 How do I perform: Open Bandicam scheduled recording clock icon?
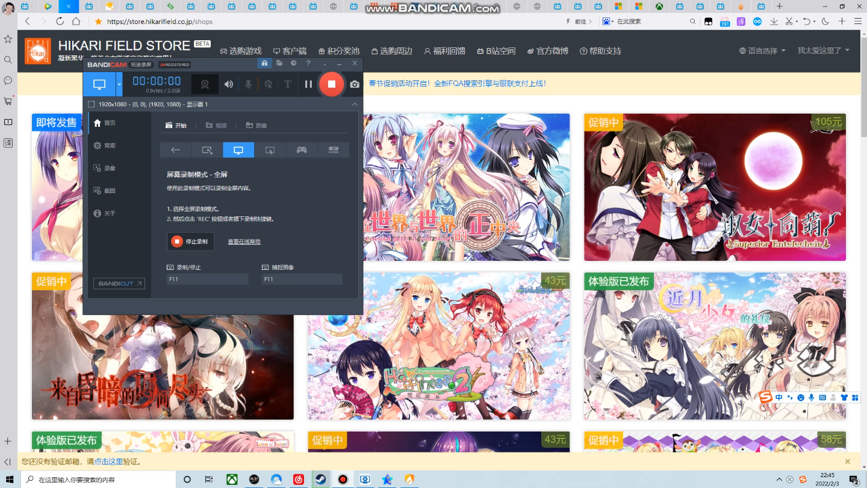coord(294,63)
